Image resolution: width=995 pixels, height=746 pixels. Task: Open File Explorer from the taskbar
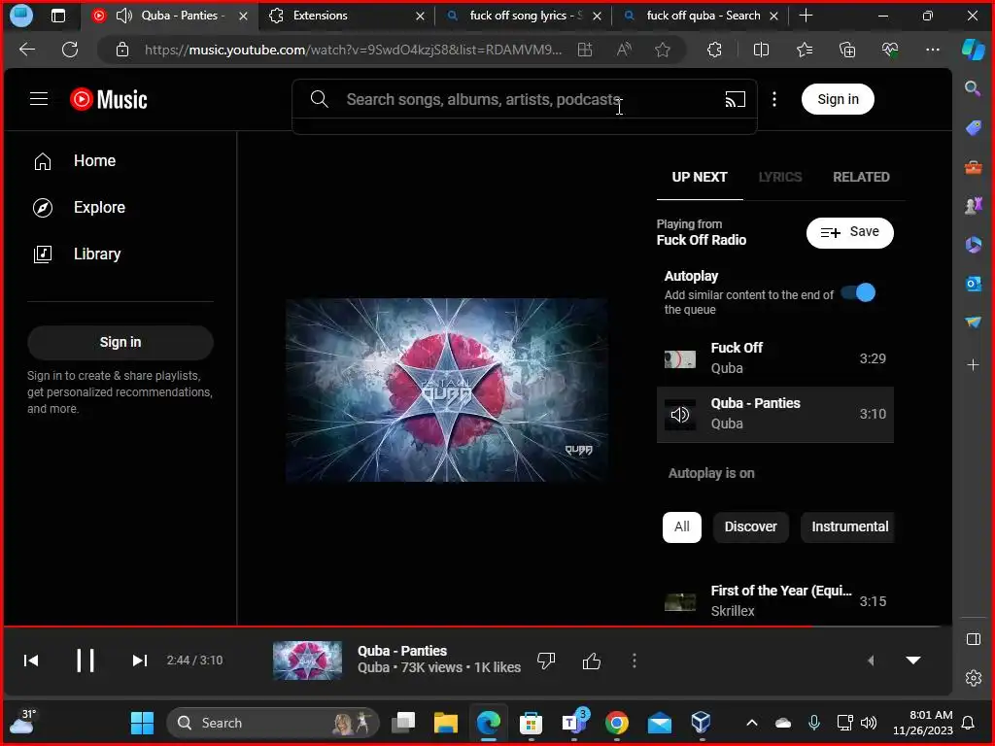[x=445, y=723]
